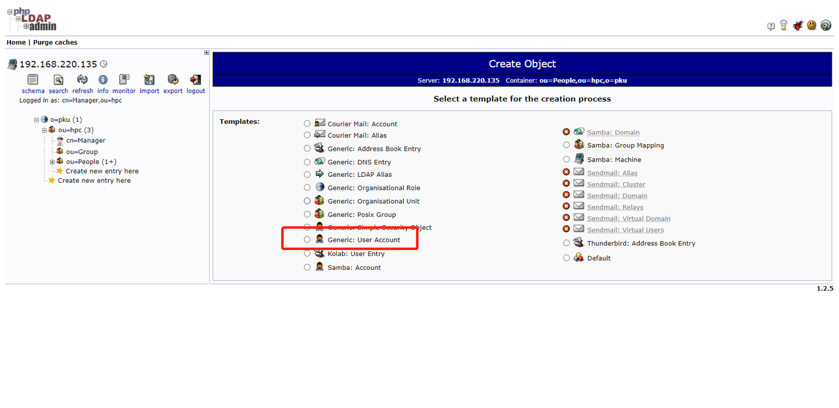Collapse the ou=hpc tree branch
Viewport: 839px width, 408px height.
pos(45,130)
